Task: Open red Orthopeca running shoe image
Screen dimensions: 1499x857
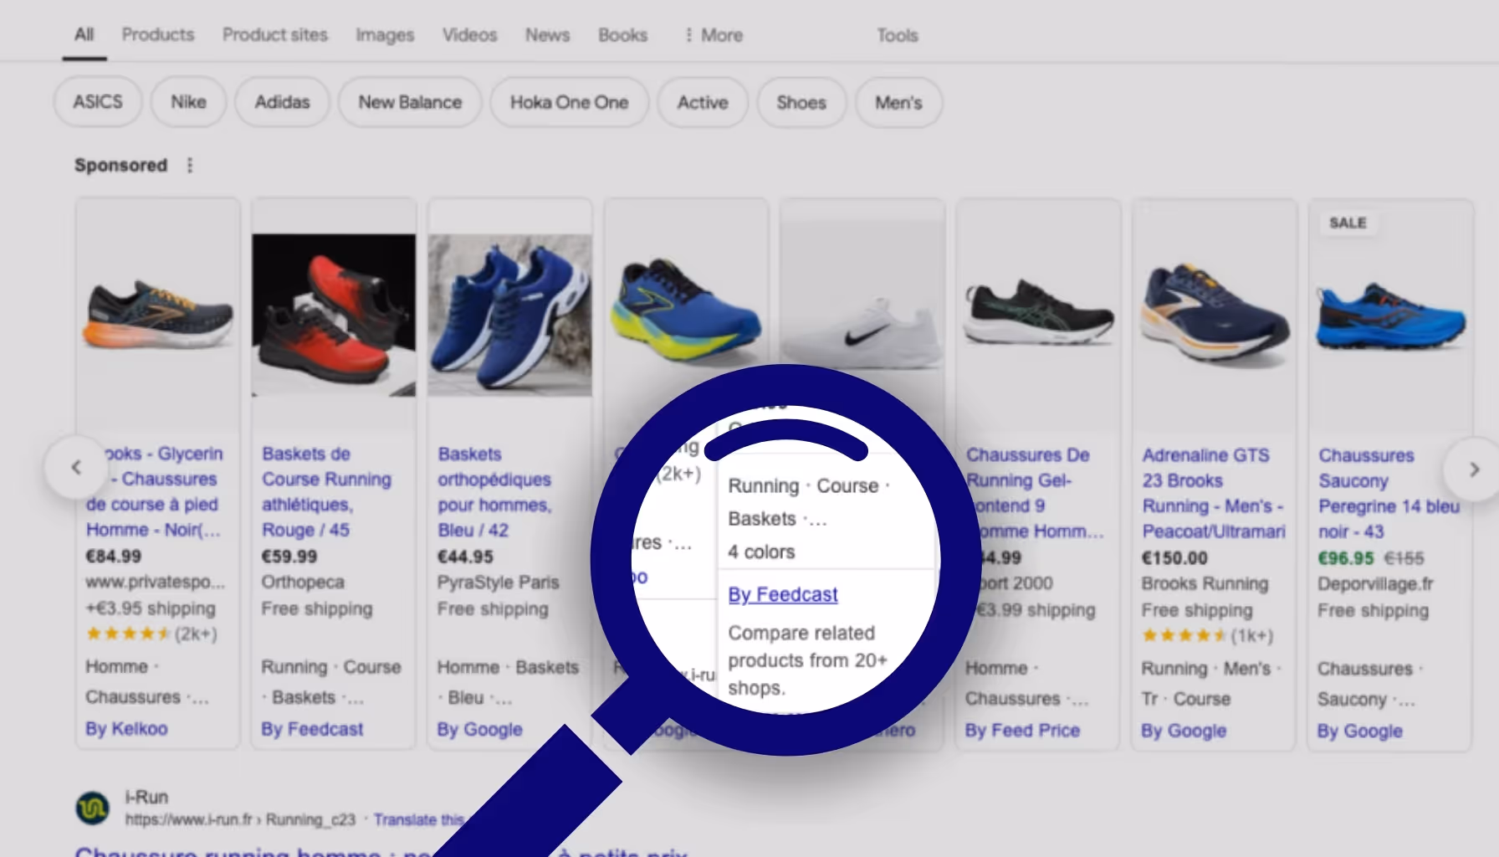Action: (334, 315)
